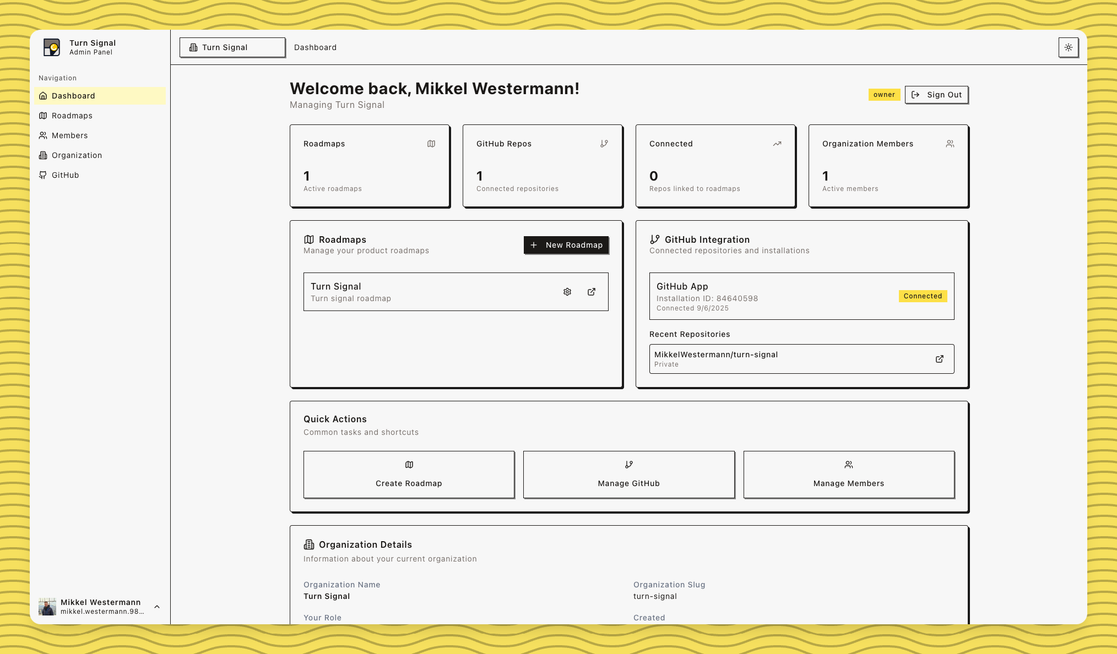
Task: Click the Welcome back, Mikkel Westermann! heading
Action: pyautogui.click(x=435, y=89)
